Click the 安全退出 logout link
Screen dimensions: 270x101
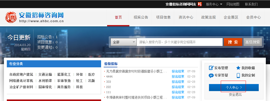(235, 94)
